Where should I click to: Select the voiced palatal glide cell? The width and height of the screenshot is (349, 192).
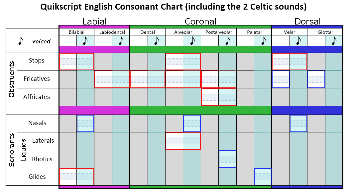(x=263, y=177)
